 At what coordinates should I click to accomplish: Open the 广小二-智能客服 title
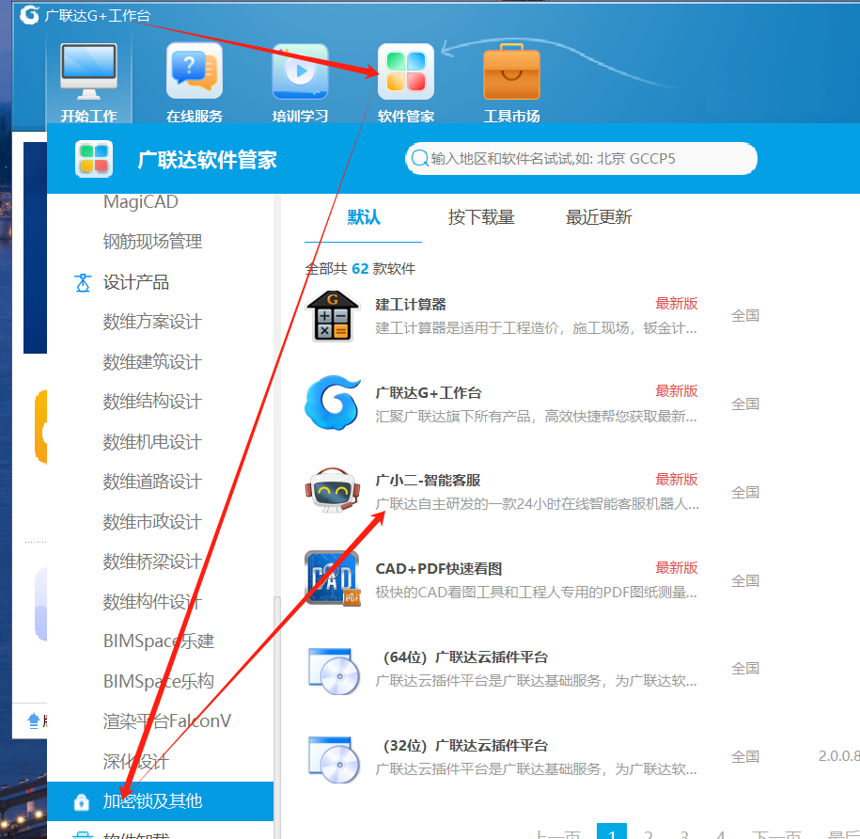coord(428,481)
